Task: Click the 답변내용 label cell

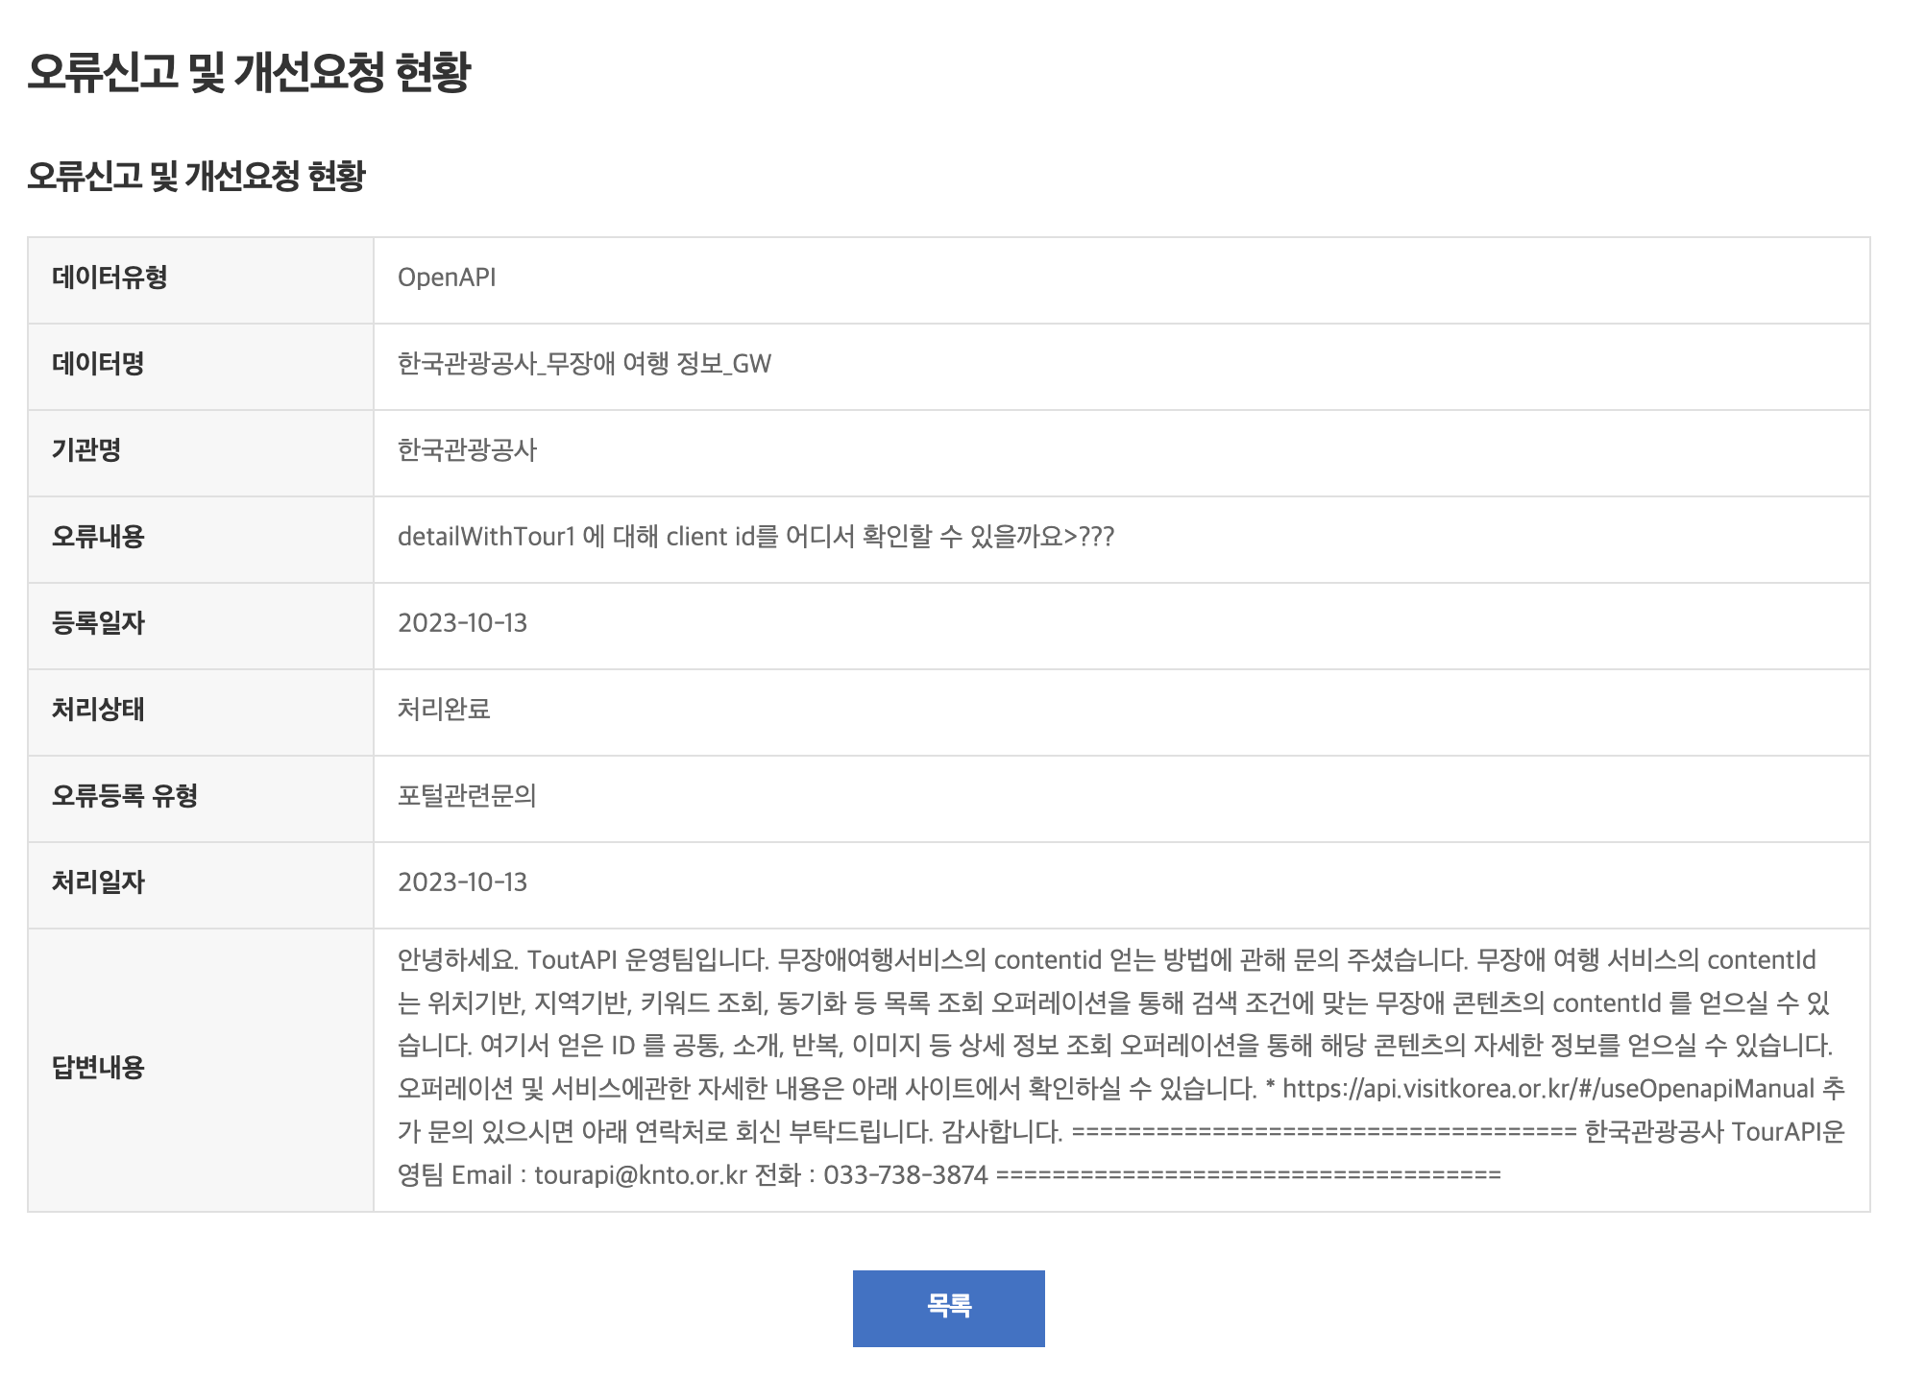Action: click(x=201, y=1070)
